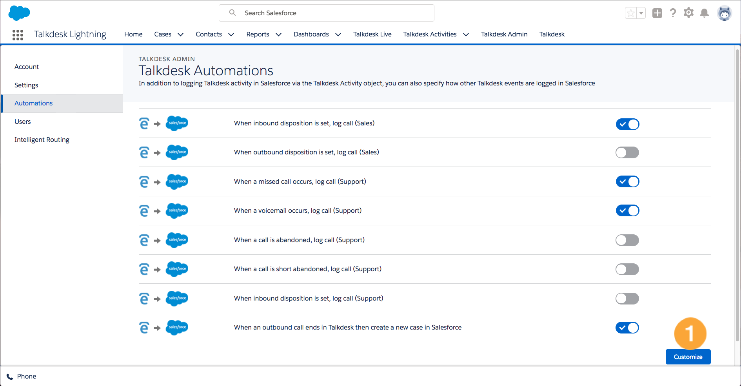Expand the Talkdesk Activities dropdown arrow
Screen dimensions: 741x386
point(466,34)
